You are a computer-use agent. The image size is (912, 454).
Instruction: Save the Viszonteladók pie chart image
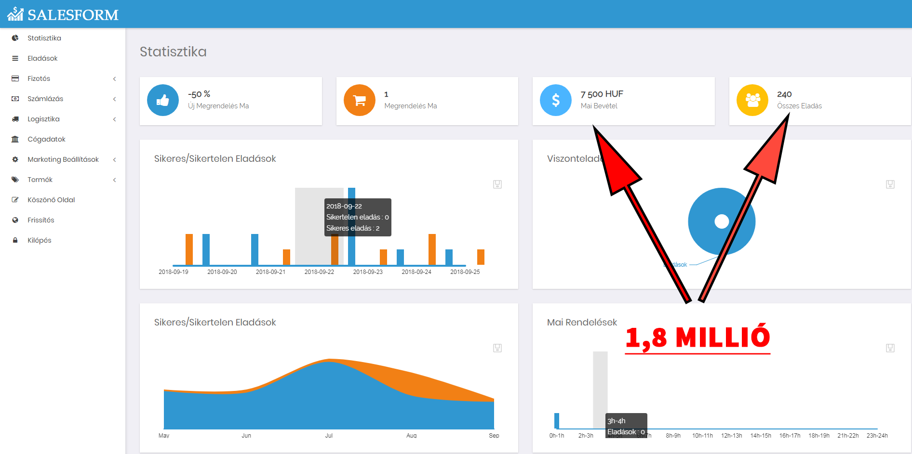(x=890, y=184)
